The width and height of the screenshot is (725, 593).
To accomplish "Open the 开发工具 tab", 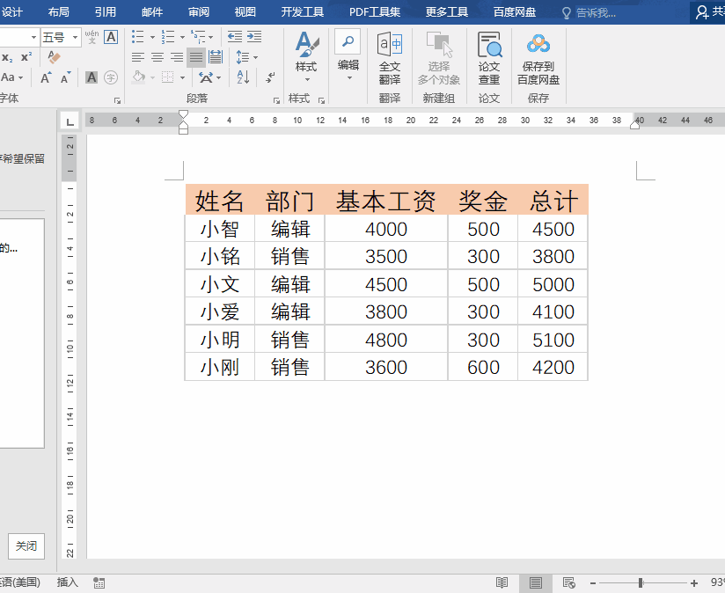I will 303,11.
